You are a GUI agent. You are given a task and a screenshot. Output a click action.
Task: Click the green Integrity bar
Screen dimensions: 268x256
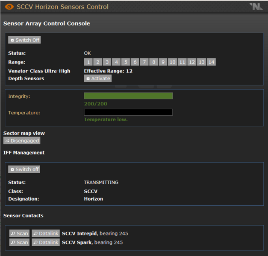pos(128,96)
